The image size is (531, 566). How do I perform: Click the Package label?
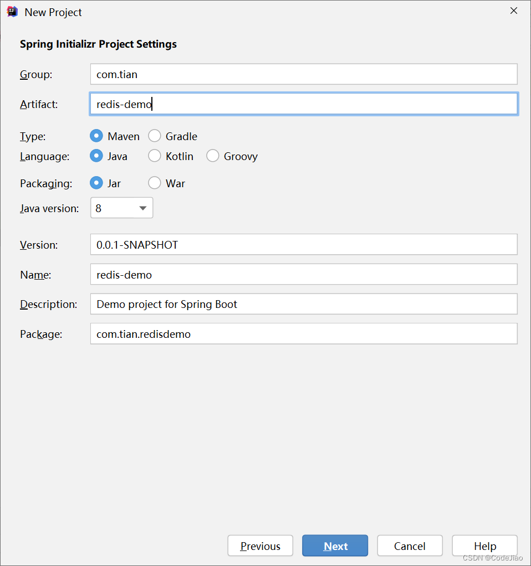[x=41, y=335]
